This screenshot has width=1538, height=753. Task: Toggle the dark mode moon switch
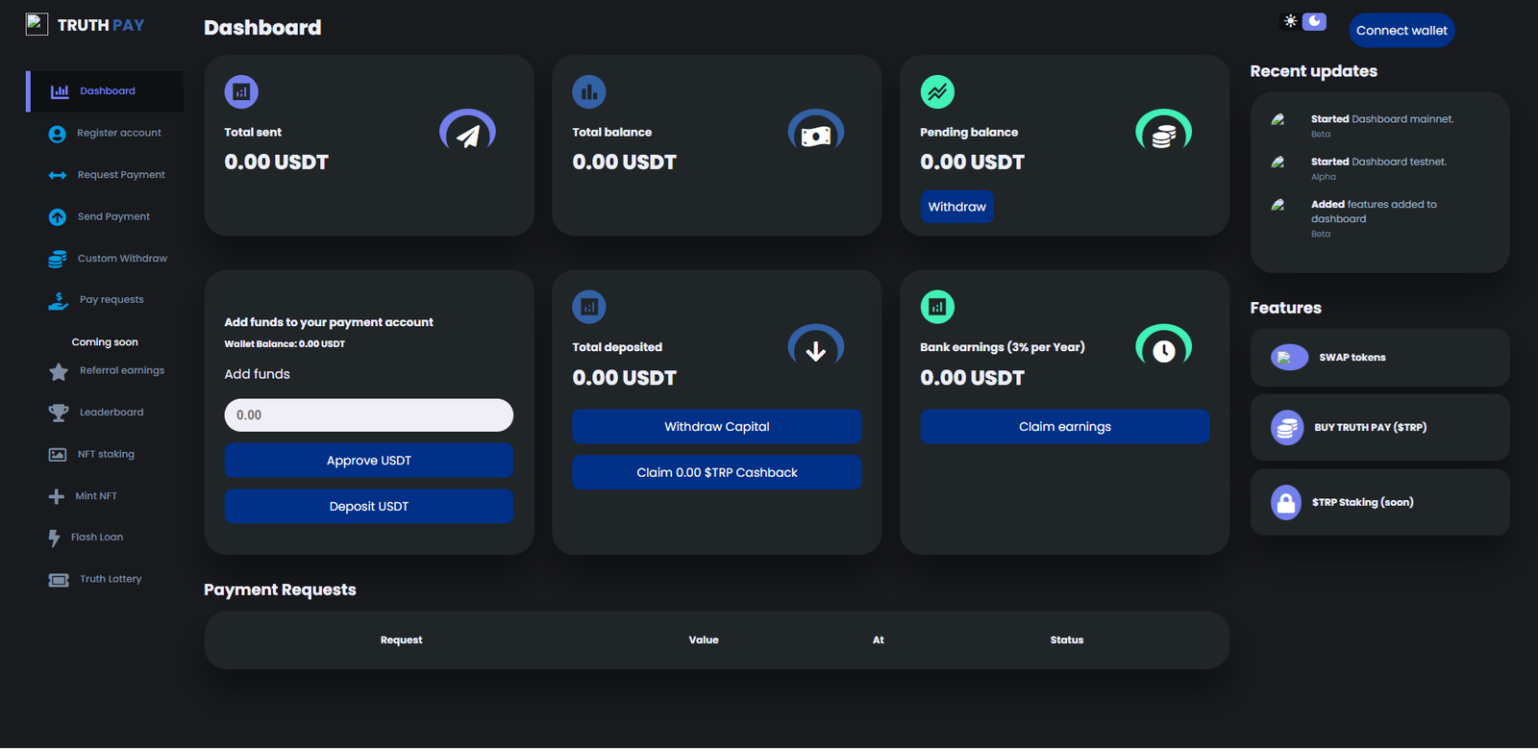(x=1314, y=21)
